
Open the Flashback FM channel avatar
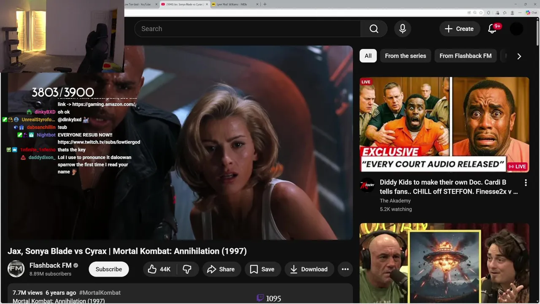(x=16, y=269)
